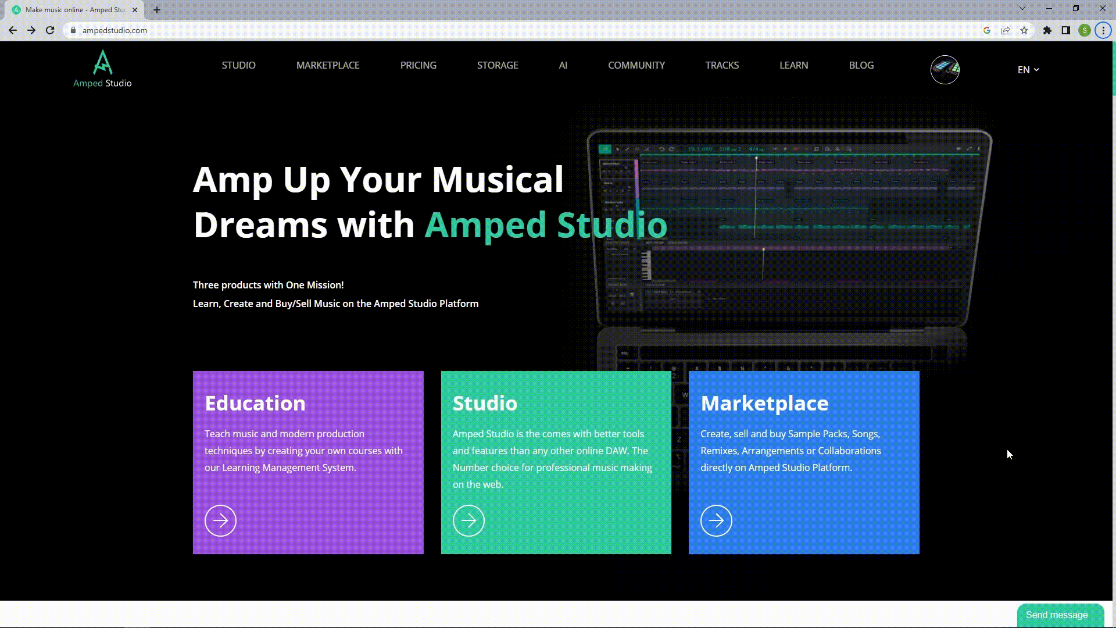
Task: Click the browser back navigation button
Action: click(x=13, y=30)
